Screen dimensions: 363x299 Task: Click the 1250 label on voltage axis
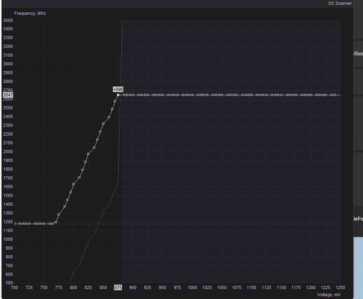point(341,287)
